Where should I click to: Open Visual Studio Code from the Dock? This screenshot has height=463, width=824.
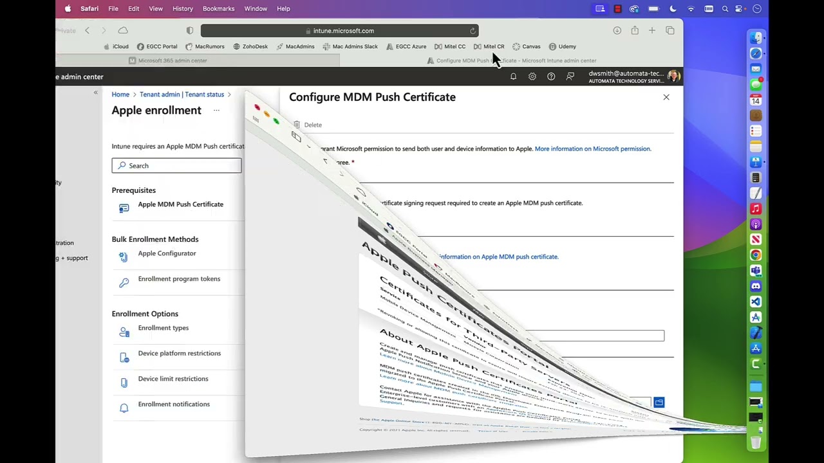756,302
